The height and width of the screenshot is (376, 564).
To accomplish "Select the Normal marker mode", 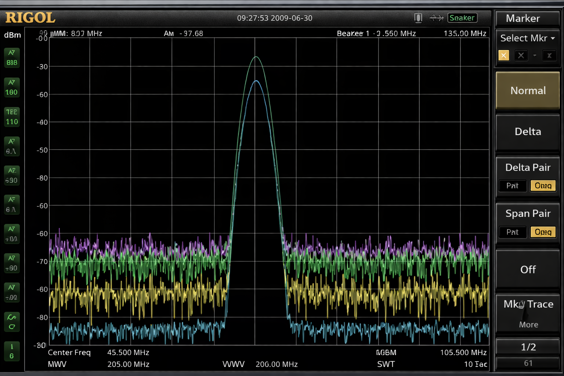I will pyautogui.click(x=528, y=91).
